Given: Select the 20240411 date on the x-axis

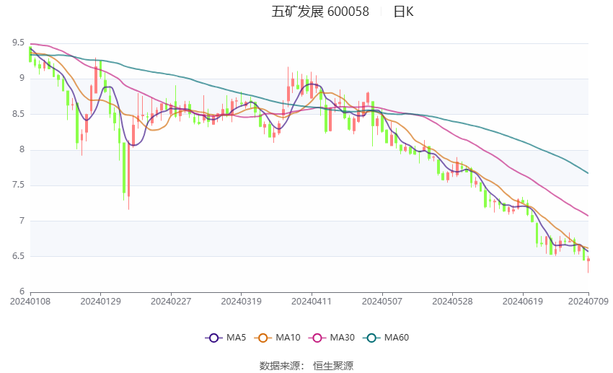Looking at the screenshot, I should point(312,301).
